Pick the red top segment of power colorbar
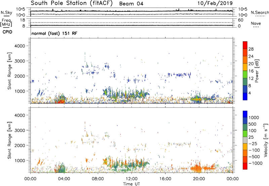The image size is (269, 186). tap(245, 45)
